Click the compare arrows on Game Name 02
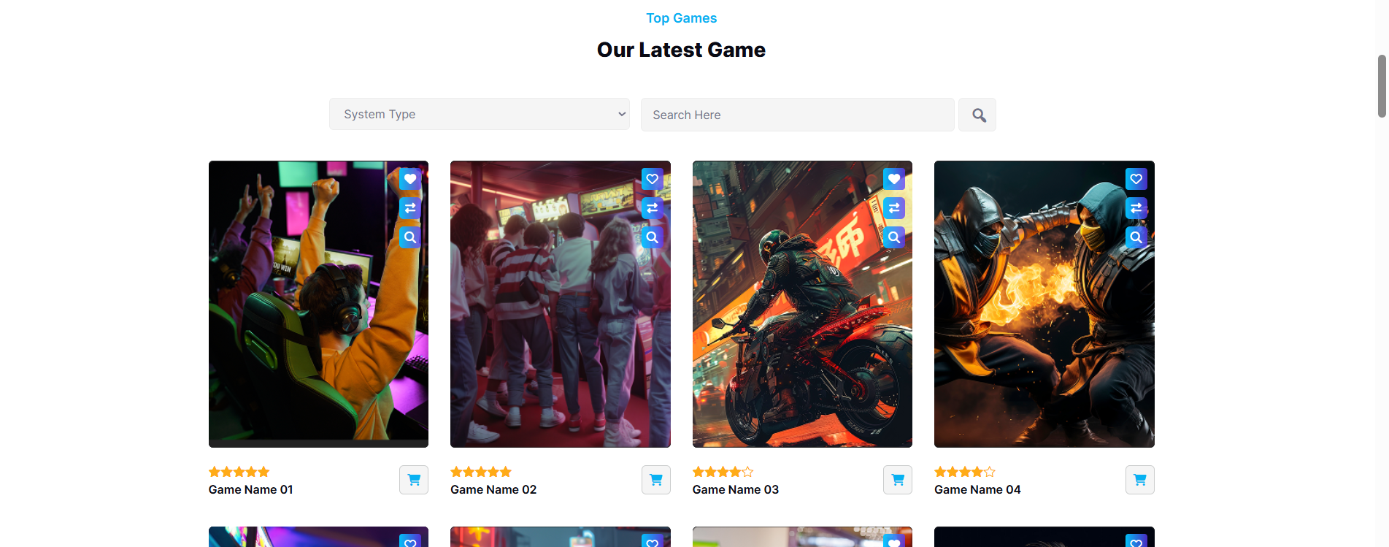The image size is (1389, 547). [653, 208]
